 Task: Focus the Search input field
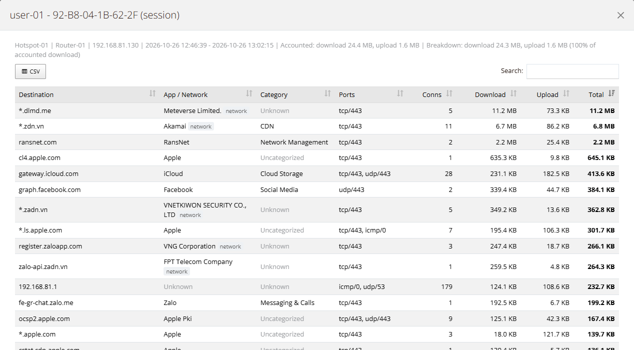[x=572, y=71]
